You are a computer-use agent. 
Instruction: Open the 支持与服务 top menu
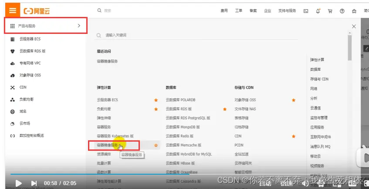[287, 11]
